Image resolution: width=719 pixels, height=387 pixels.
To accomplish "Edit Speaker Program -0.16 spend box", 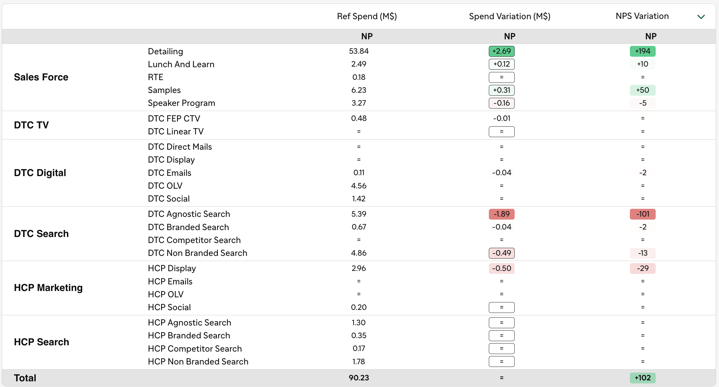I will (501, 103).
